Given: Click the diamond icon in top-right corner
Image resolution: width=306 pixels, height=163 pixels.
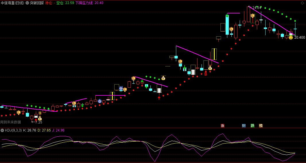Looking at the screenshot, I should pos(303,3).
